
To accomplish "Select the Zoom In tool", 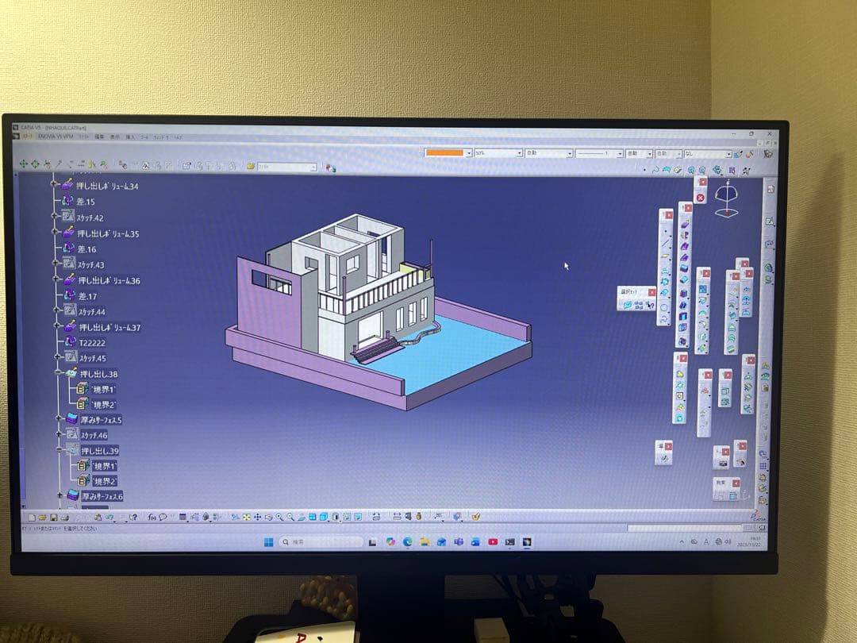I will pos(279,516).
